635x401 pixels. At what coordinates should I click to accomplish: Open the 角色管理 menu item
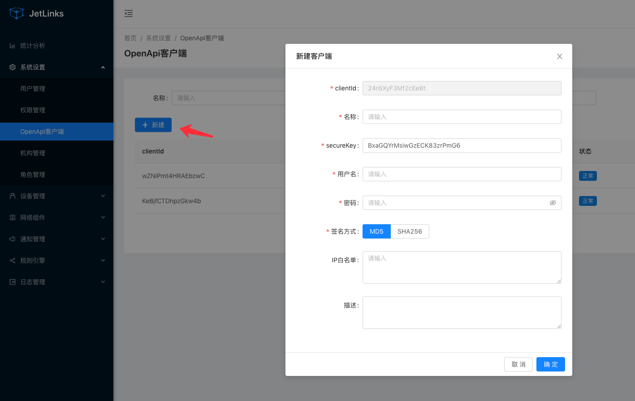click(33, 175)
